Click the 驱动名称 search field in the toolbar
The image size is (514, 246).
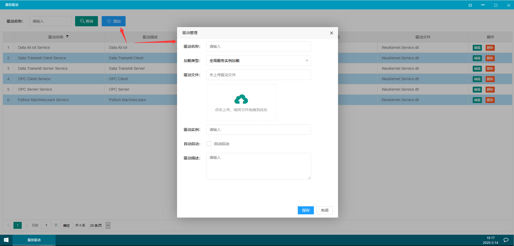click(x=50, y=21)
